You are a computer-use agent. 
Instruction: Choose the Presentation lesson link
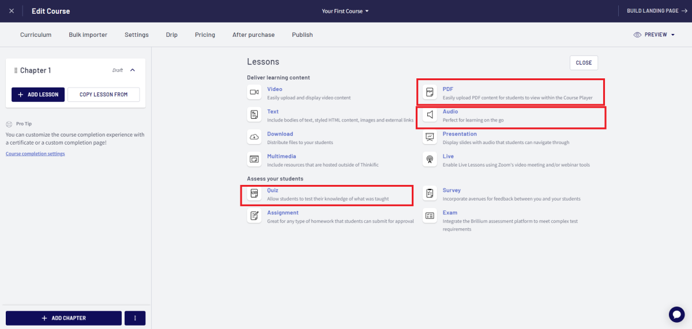point(460,134)
